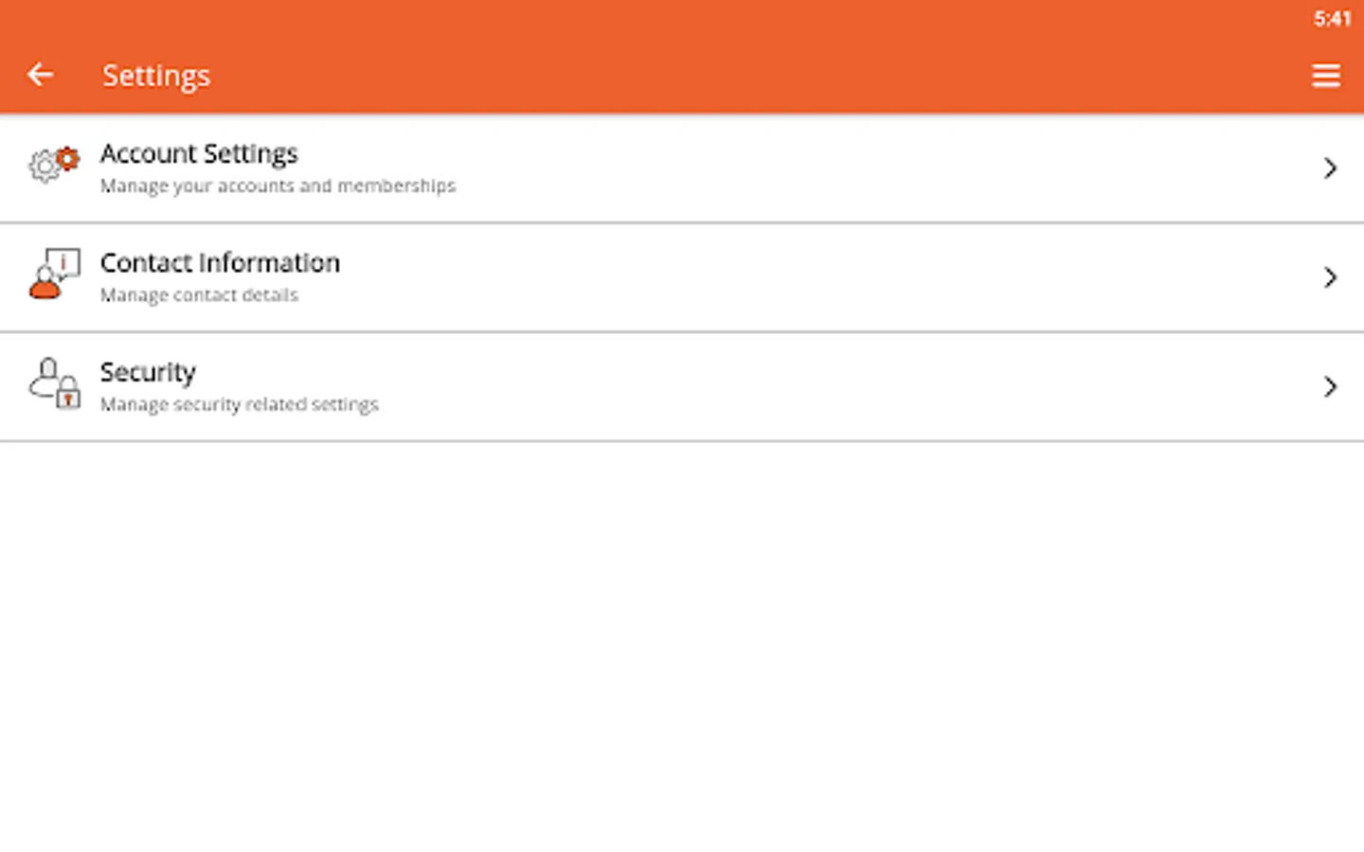Tap the Account Settings row
This screenshot has height=852, width=1364.
click(682, 169)
